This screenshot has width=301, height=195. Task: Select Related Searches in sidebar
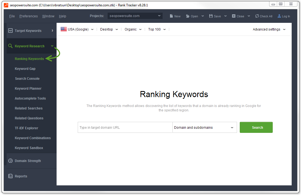[29, 108]
